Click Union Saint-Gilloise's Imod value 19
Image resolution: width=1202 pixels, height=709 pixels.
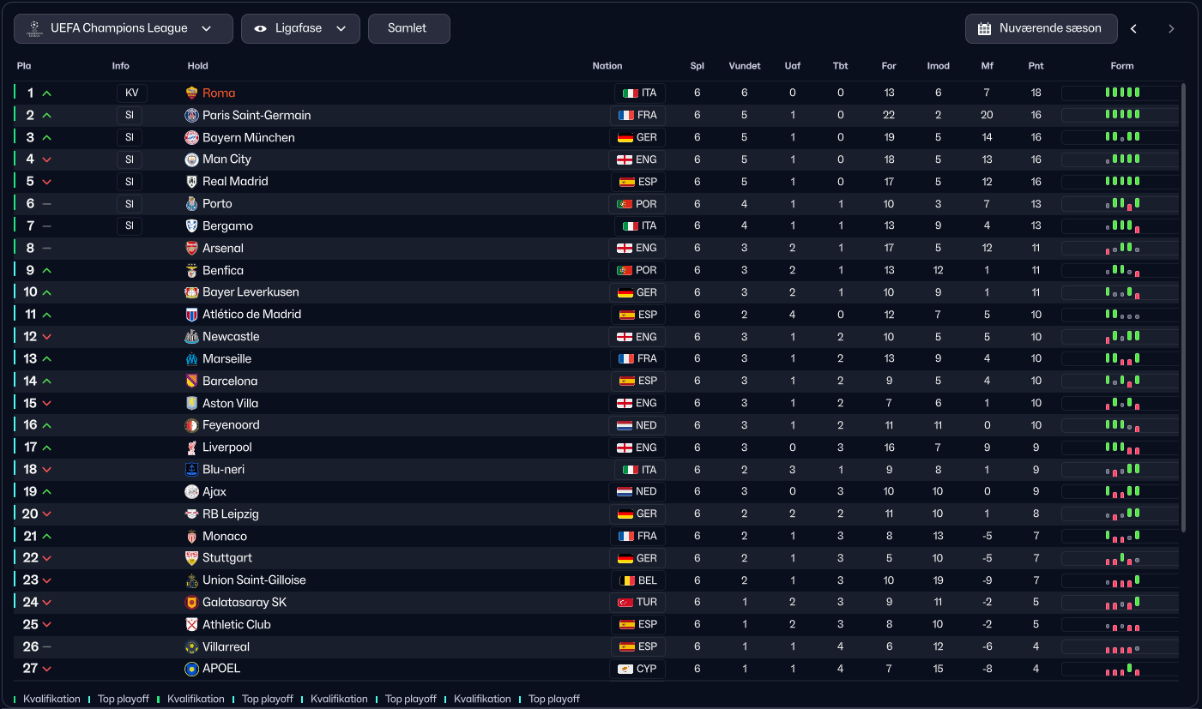point(938,580)
